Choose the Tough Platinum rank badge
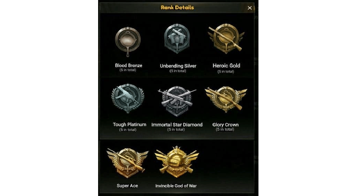Viewport: 352px width, 196px height. point(128,98)
